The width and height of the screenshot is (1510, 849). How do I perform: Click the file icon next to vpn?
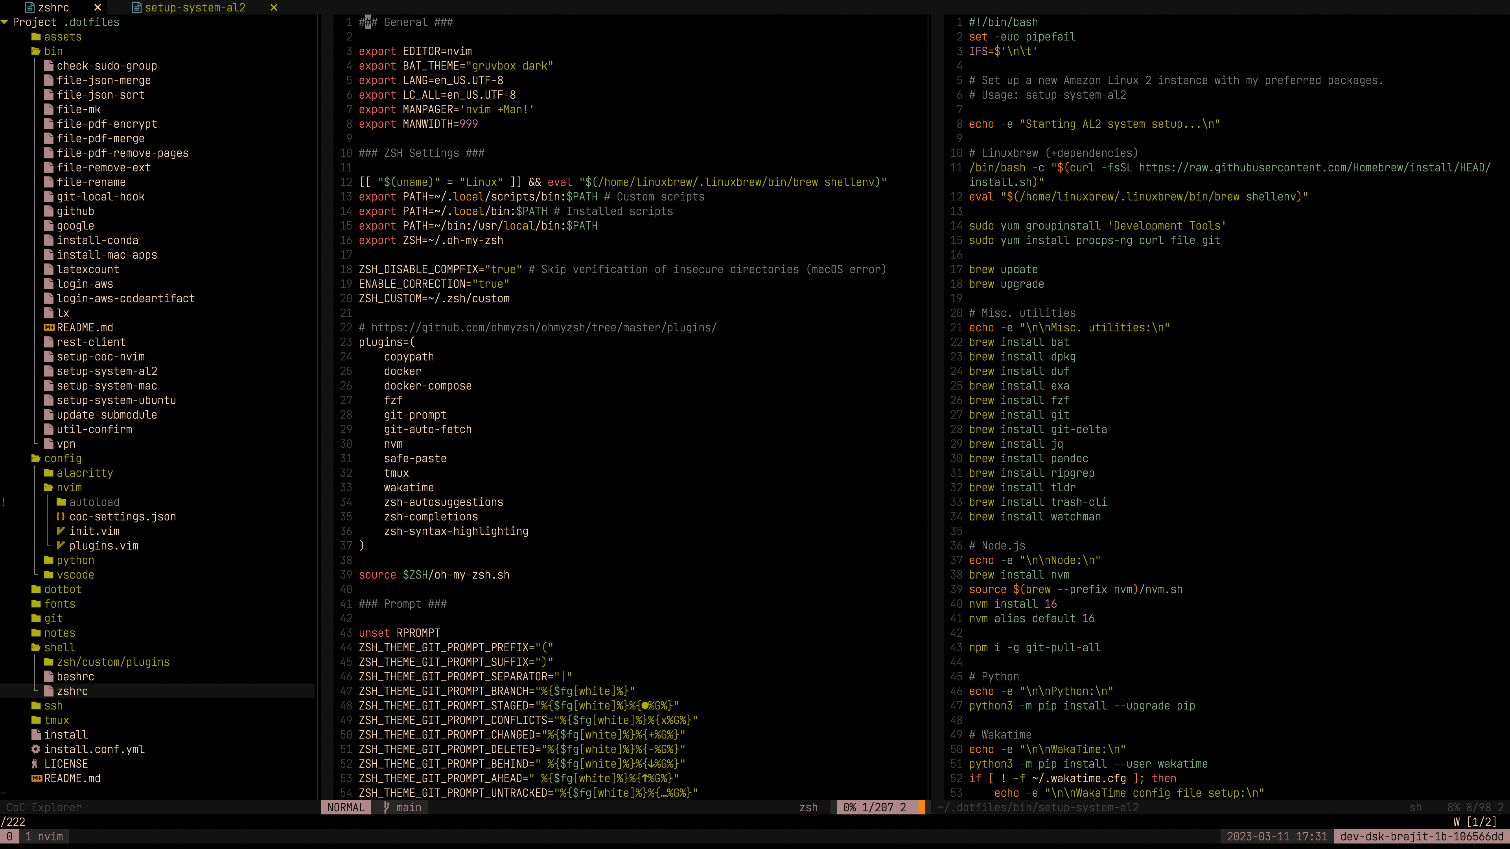(x=49, y=444)
